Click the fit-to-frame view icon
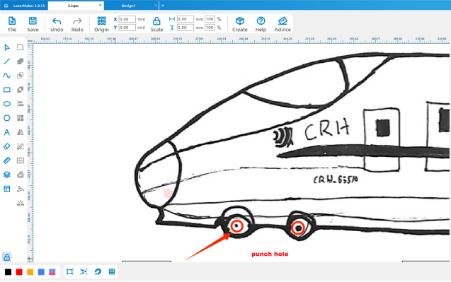This screenshot has width=451, height=282. point(69,271)
